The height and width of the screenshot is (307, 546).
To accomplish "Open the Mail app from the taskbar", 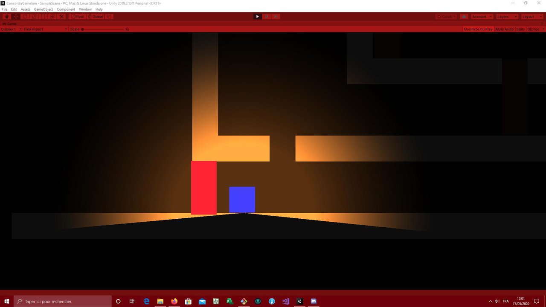I will pos(202,301).
